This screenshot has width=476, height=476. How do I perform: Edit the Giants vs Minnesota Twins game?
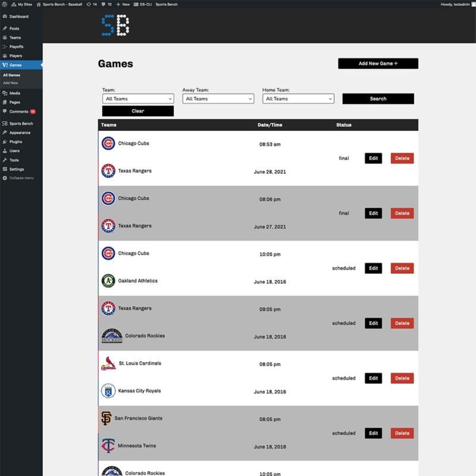(x=374, y=433)
